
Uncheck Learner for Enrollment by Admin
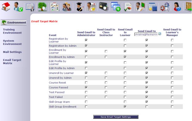click(x=125, y=57)
